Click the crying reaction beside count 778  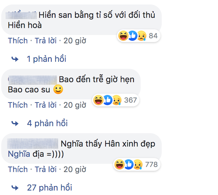pyautogui.click(x=137, y=164)
